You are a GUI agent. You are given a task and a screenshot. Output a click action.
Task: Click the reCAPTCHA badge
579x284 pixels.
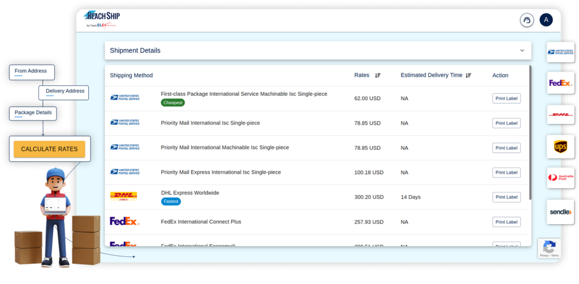pos(549,248)
